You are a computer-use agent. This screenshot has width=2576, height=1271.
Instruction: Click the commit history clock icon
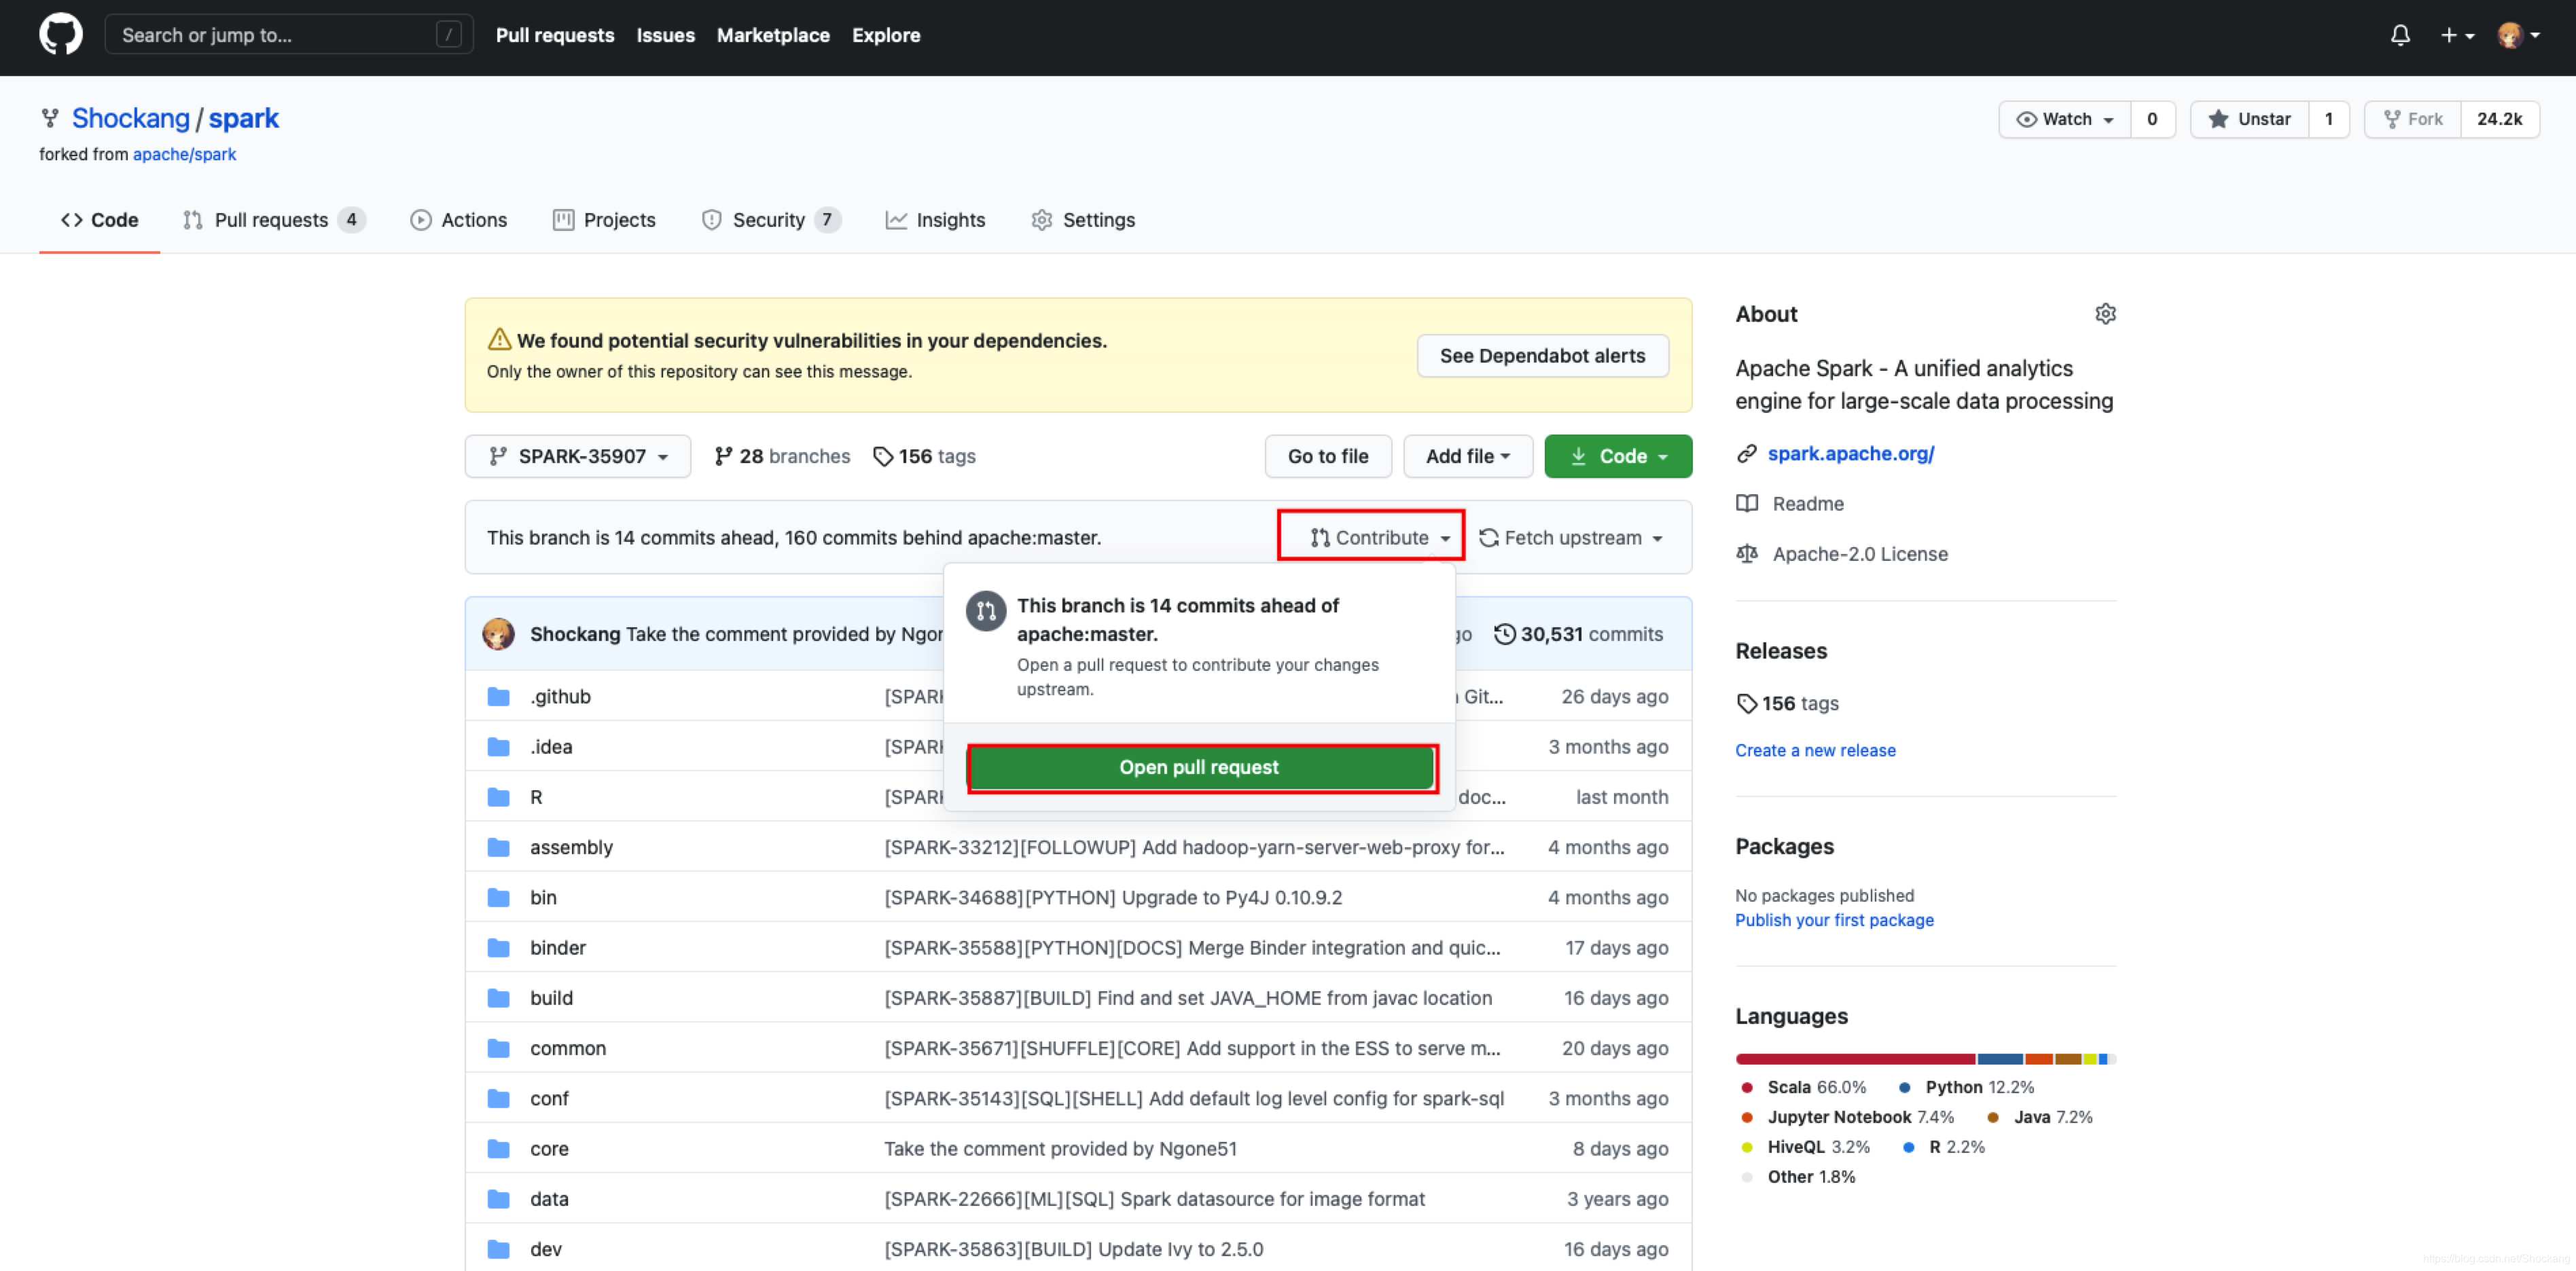[x=1504, y=633]
